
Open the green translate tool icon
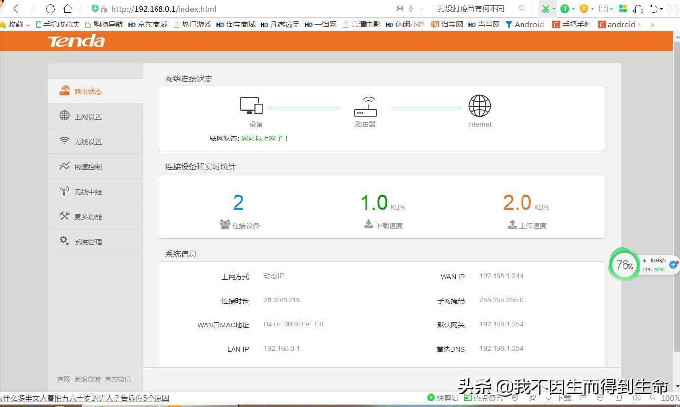click(565, 8)
